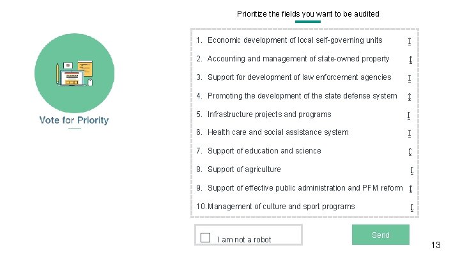Choose 'Infrastructure projects and programs' field
The image size is (460, 259).
269,114
